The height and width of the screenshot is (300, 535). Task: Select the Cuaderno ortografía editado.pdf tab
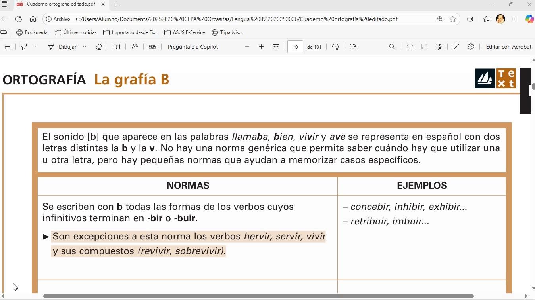click(x=61, y=4)
